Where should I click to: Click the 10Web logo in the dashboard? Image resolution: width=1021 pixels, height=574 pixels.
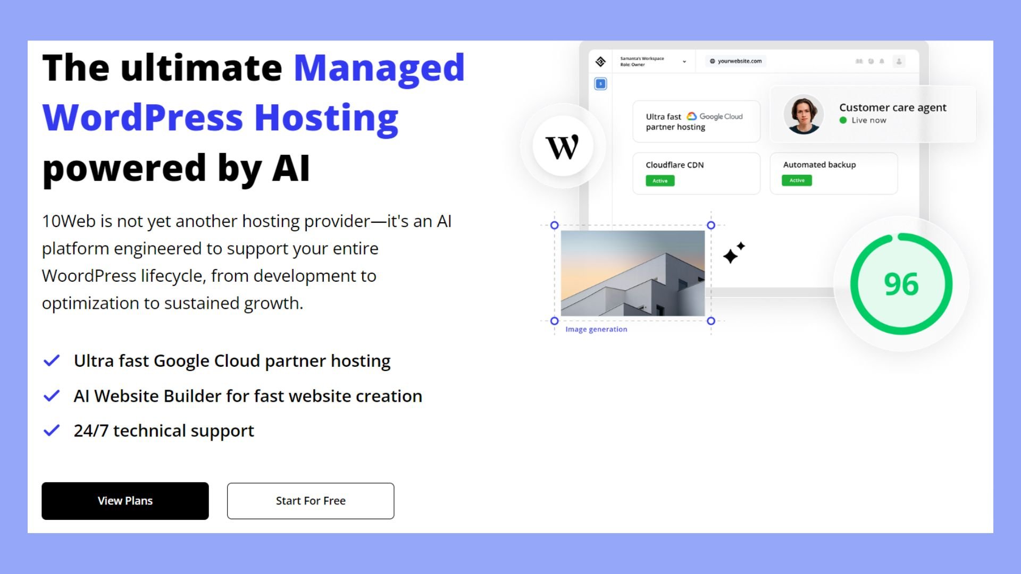(600, 61)
